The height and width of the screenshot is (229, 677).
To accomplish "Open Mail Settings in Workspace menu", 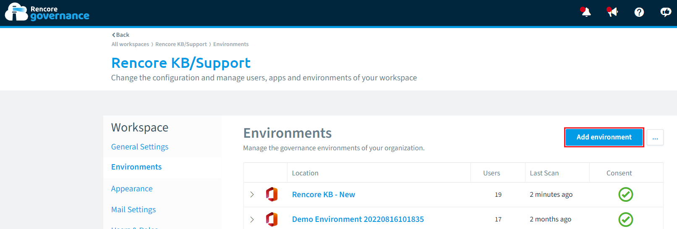I will pos(133,210).
